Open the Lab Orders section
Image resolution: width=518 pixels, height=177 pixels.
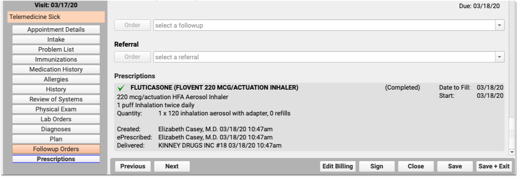[56, 119]
